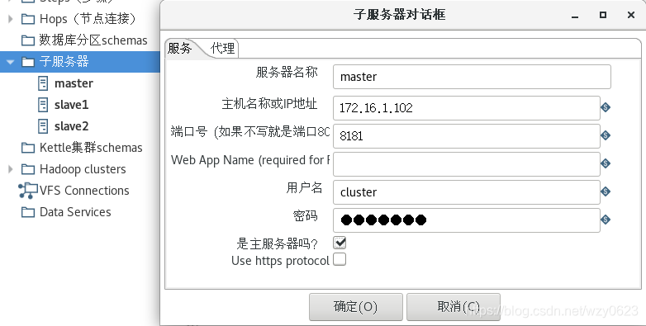
Task: Enable the Use https protocol checkbox
Action: tap(340, 259)
